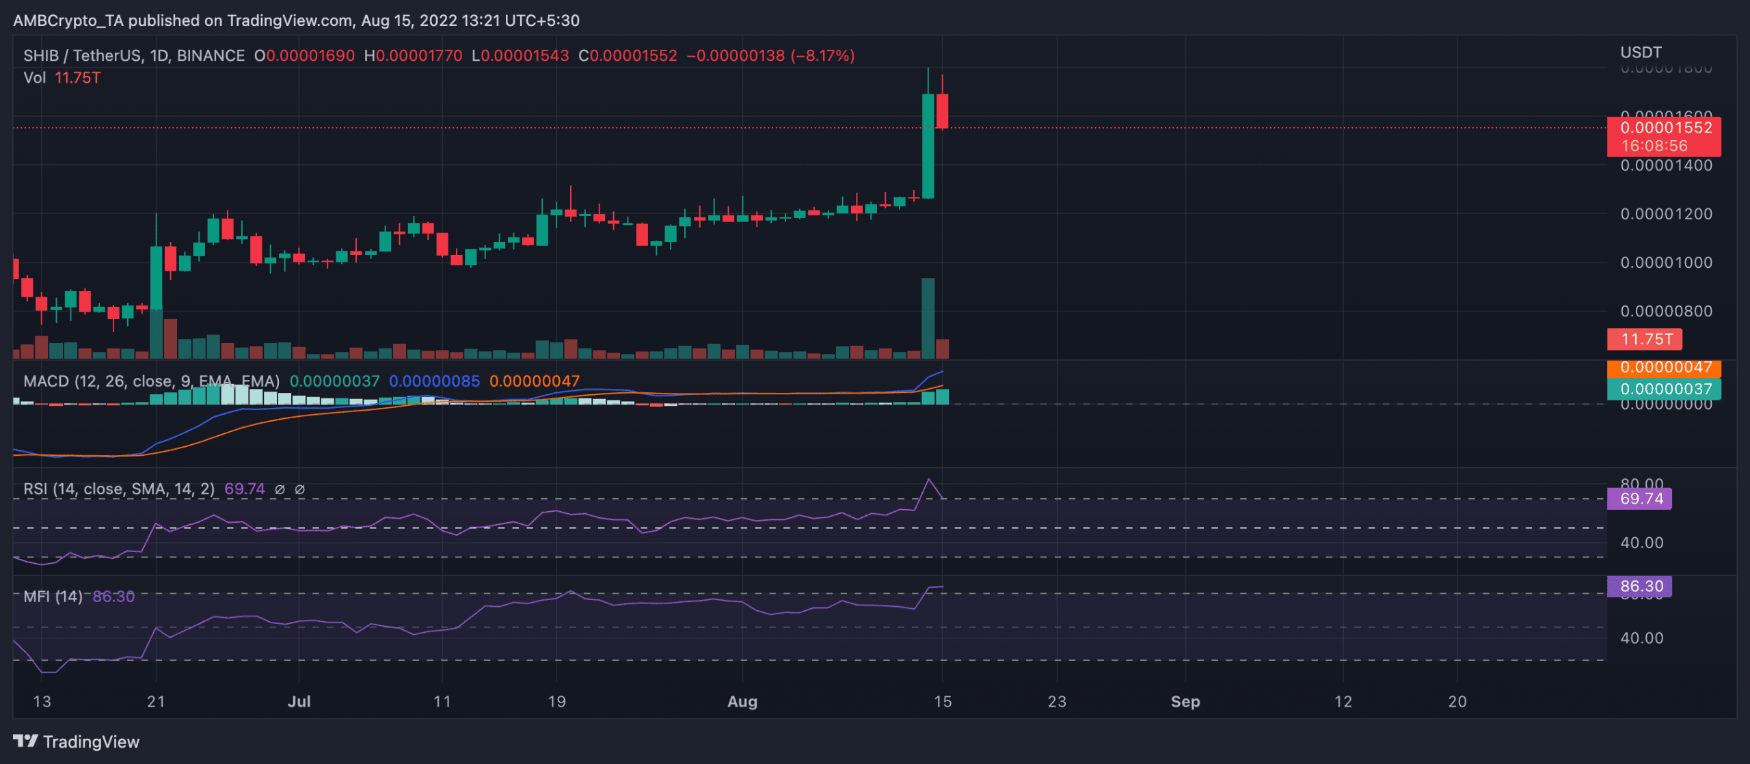The width and height of the screenshot is (1750, 764).
Task: Click the purple MFI value label 86.30
Action: tap(1641, 586)
